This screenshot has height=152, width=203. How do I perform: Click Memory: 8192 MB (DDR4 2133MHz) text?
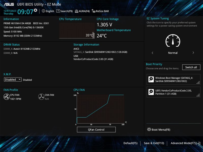23,36
